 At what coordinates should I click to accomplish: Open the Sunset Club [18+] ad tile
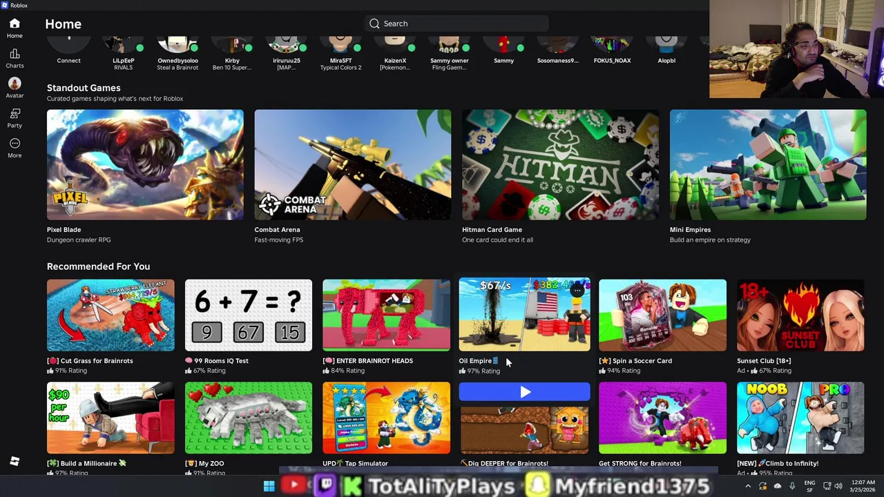click(x=800, y=315)
